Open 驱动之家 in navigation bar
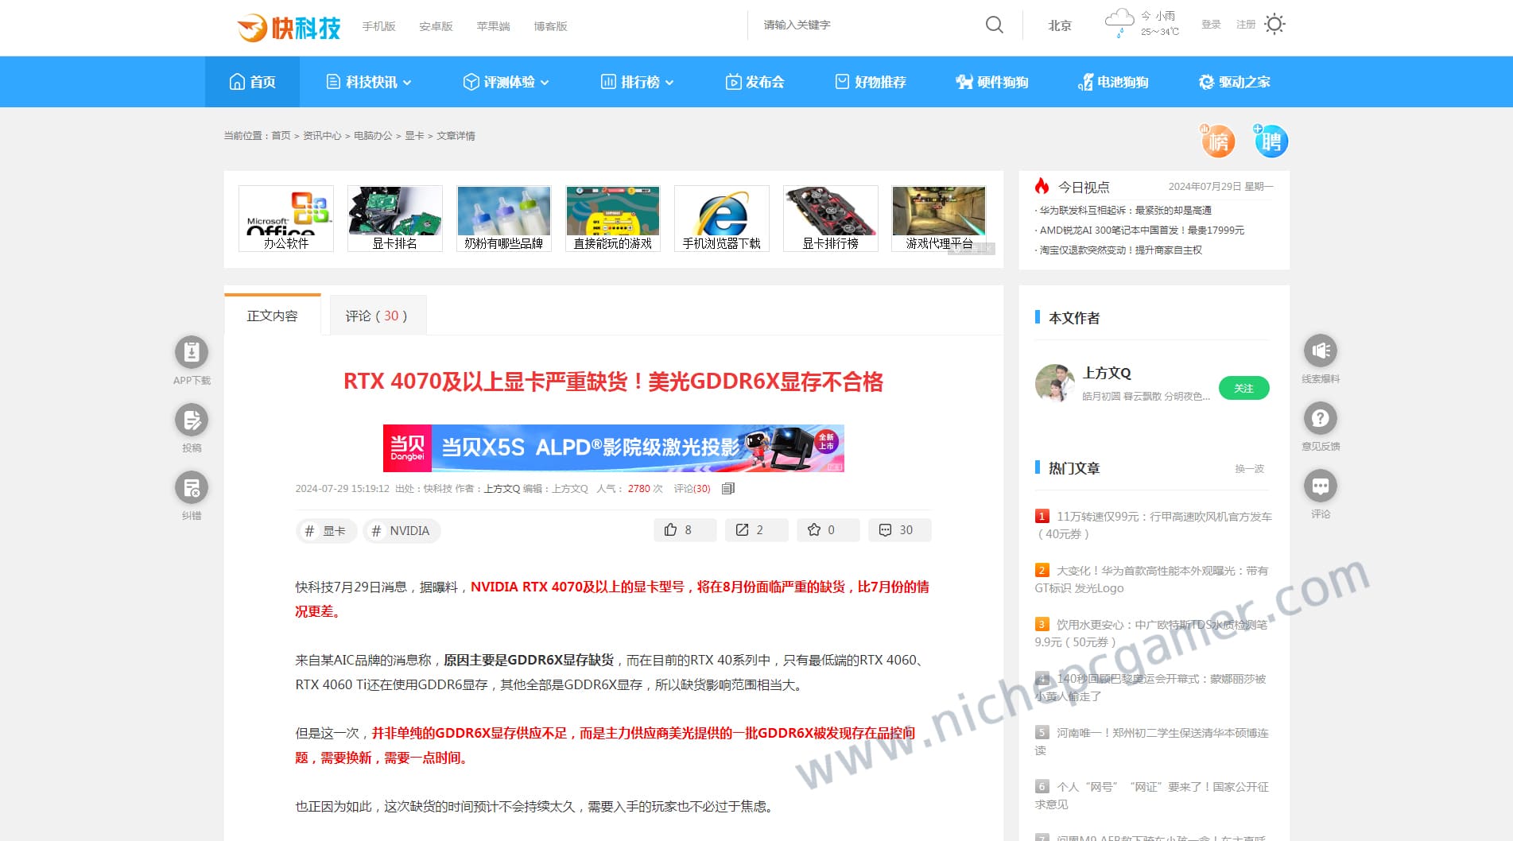The height and width of the screenshot is (841, 1513). pos(1235,82)
